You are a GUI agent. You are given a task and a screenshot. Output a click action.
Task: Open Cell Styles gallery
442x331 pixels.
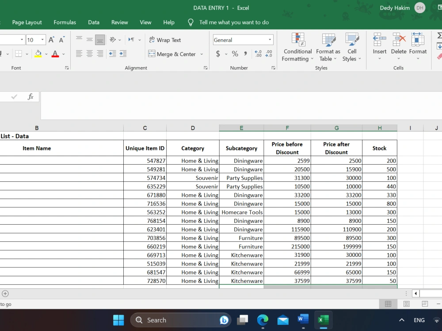(x=352, y=47)
